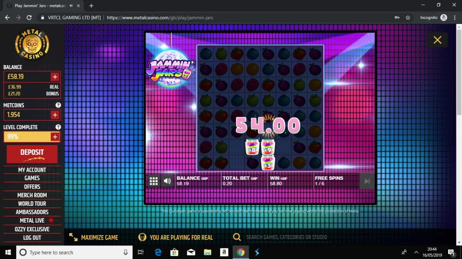Image resolution: width=462 pixels, height=259 pixels.
Task: Click the £58.19 balance value
Action: pyautogui.click(x=16, y=77)
